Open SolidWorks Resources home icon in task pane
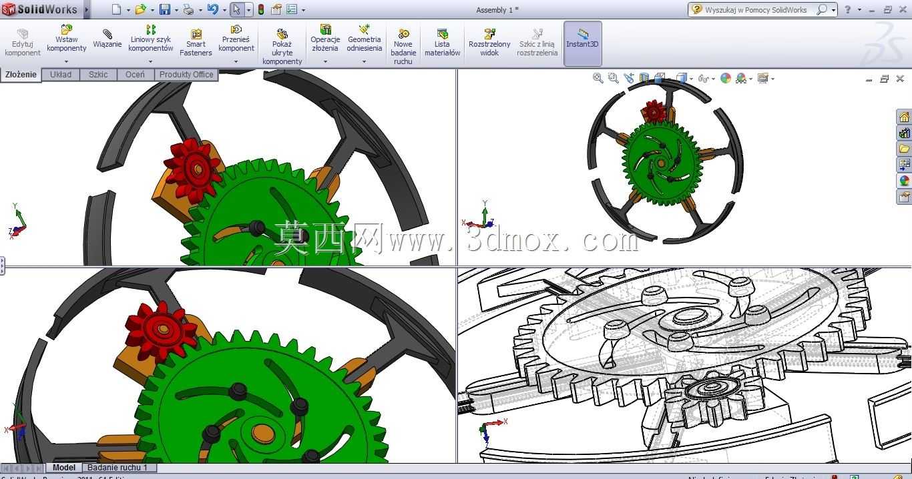This screenshot has height=479, width=912. click(904, 117)
